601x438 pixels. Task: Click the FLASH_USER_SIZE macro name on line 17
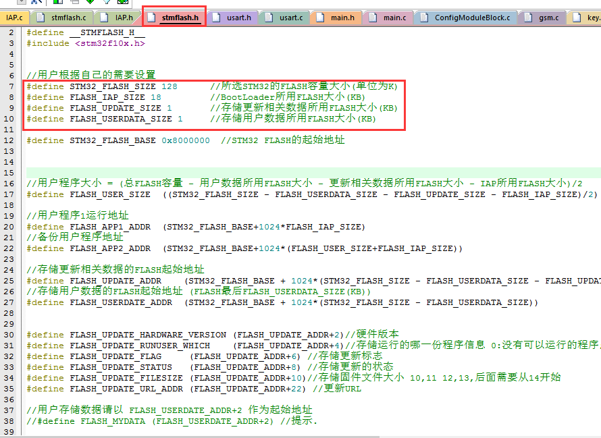[110, 194]
